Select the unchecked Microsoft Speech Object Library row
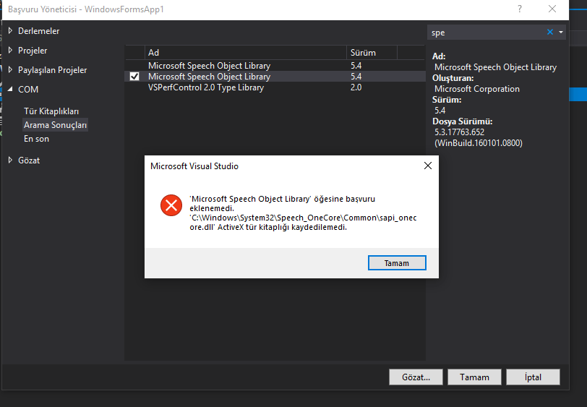 tap(275, 66)
